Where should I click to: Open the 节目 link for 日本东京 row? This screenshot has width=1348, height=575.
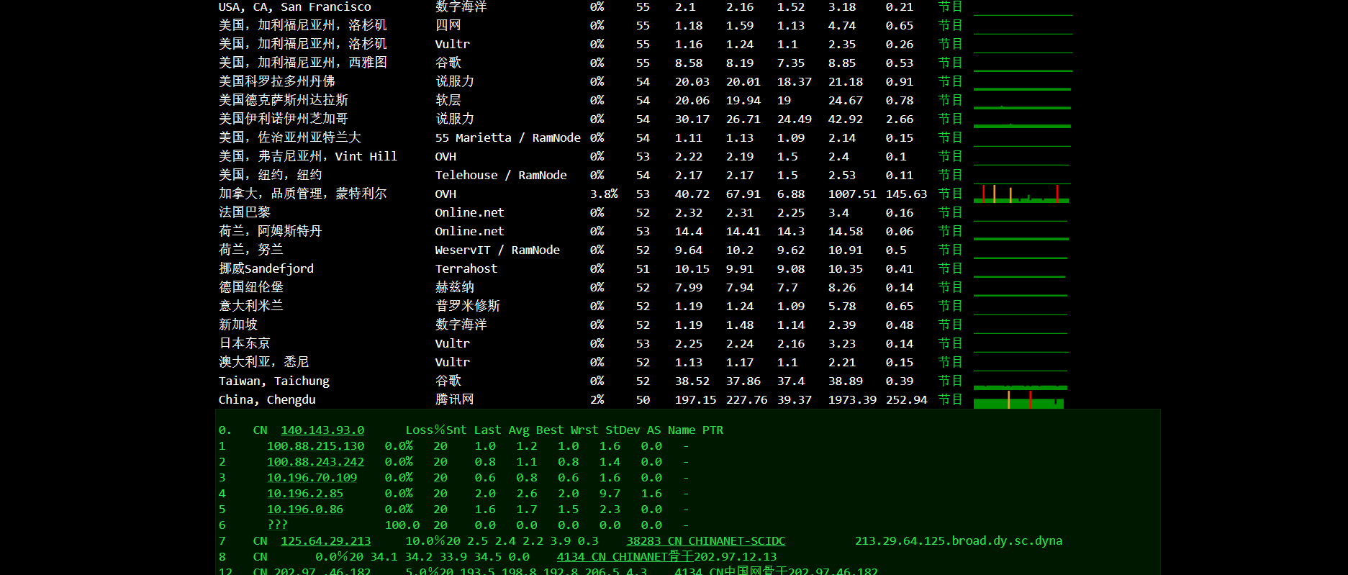pos(950,343)
